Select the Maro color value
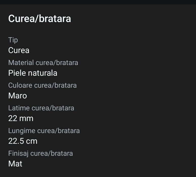This screenshot has height=177, width=196. pyautogui.click(x=17, y=96)
